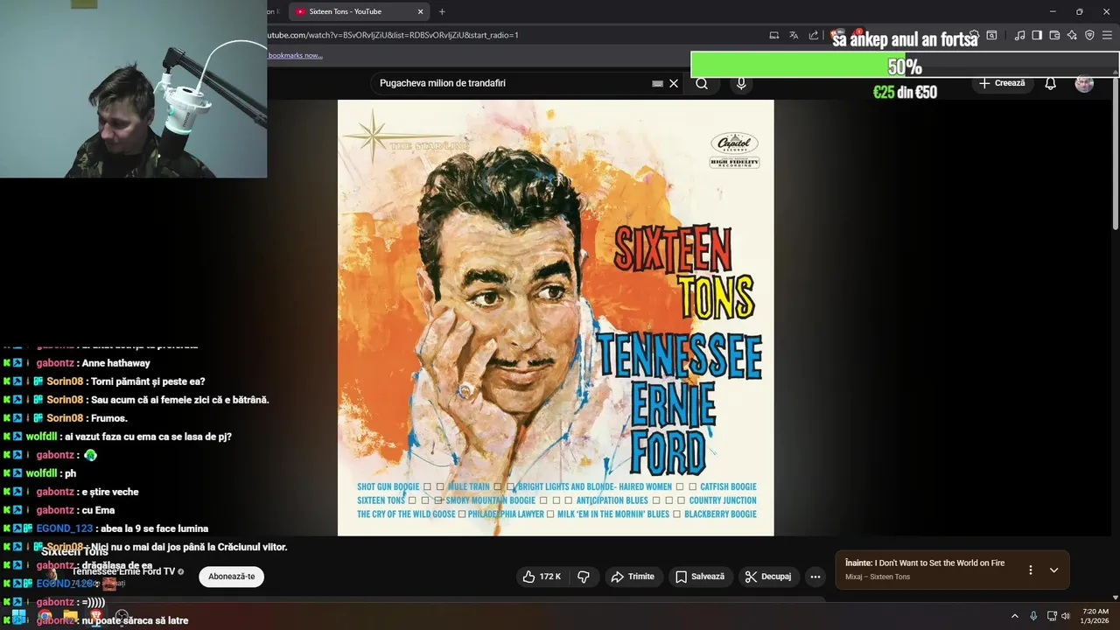Screen dimensions: 1120x630
Task: Click the webcam overlay thumbnail
Action: (133, 89)
